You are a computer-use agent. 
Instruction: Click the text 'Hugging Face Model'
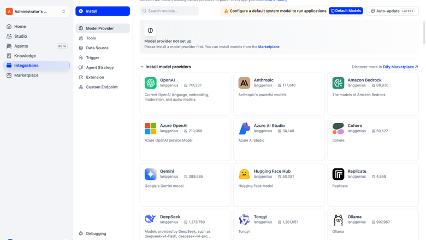[x=256, y=186]
